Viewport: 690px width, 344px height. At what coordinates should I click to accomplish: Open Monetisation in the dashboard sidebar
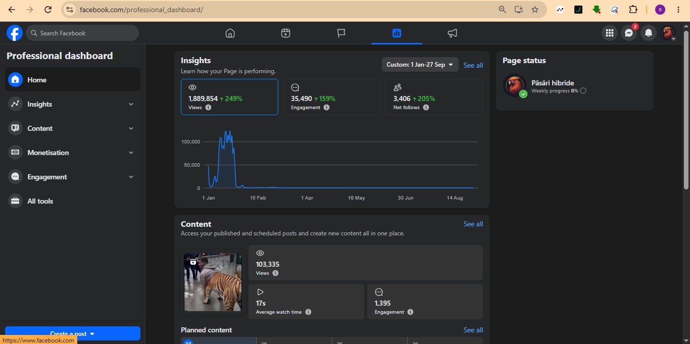pyautogui.click(x=73, y=153)
